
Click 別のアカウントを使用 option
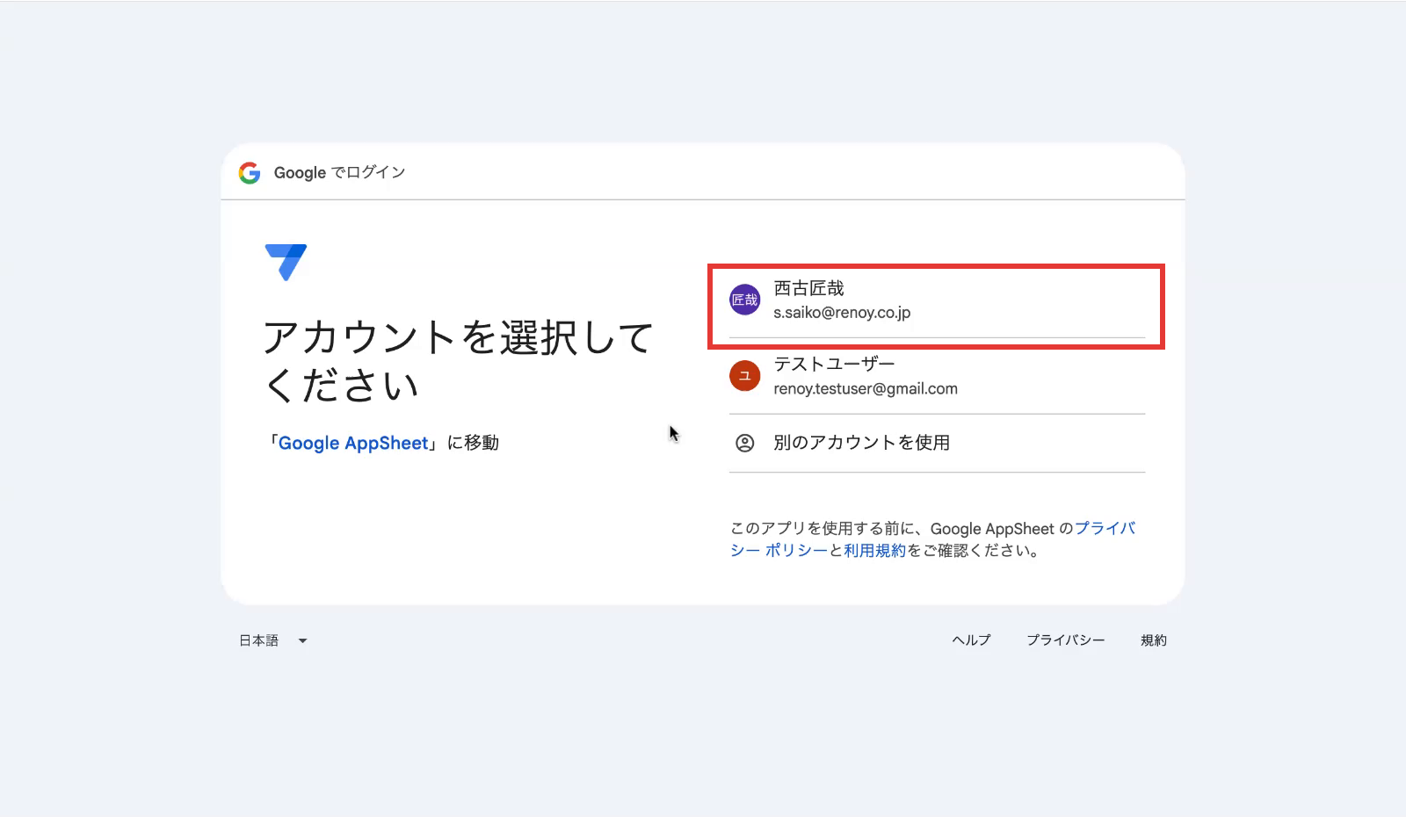937,443
